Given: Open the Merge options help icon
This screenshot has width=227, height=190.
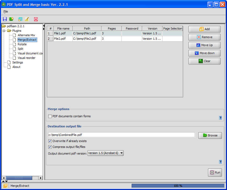Looking at the screenshot, I should click(x=220, y=118).
